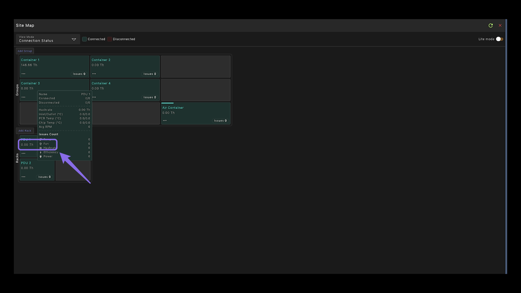Viewport: 521px width, 293px height.
Task: Click the Chip Temp (°C) row label
Action: pos(50,123)
